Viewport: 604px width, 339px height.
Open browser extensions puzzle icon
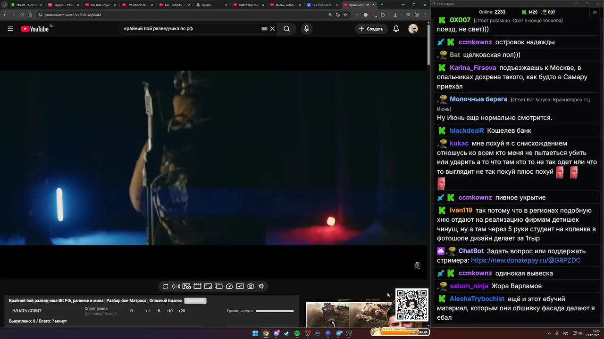pos(383,15)
